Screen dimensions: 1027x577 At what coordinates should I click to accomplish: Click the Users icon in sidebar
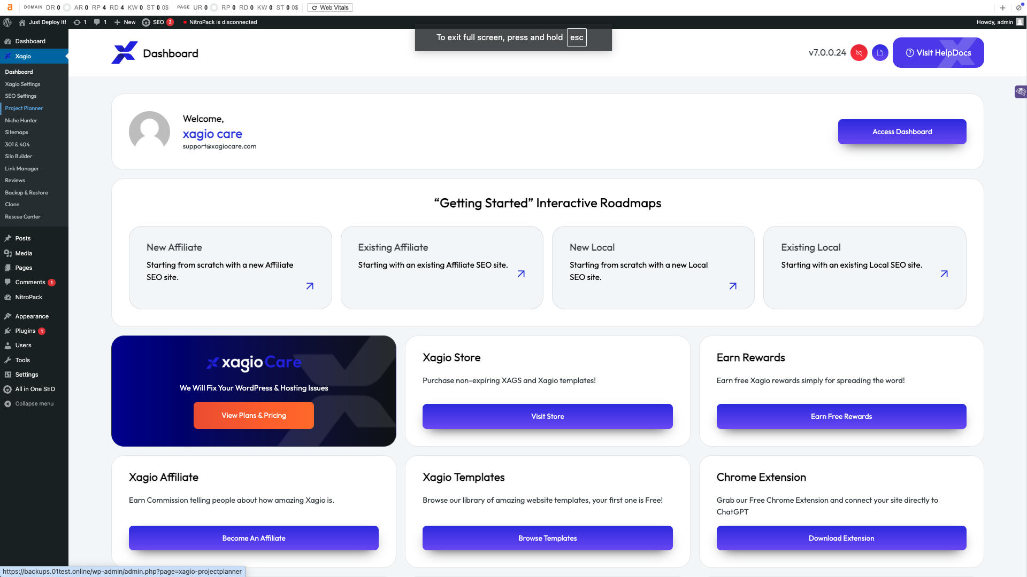8,345
